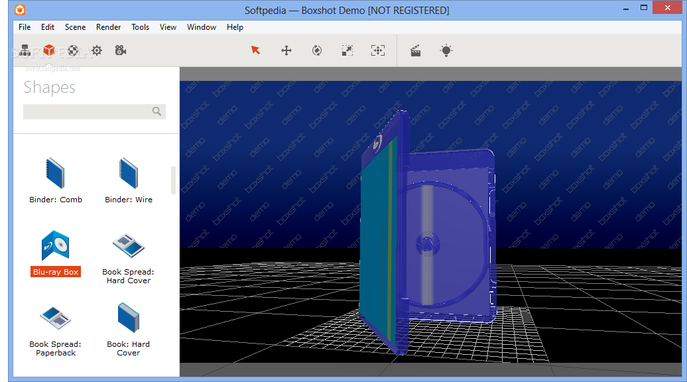687x382 pixels.
Task: Toggle the lighting bulb icon
Action: point(446,50)
